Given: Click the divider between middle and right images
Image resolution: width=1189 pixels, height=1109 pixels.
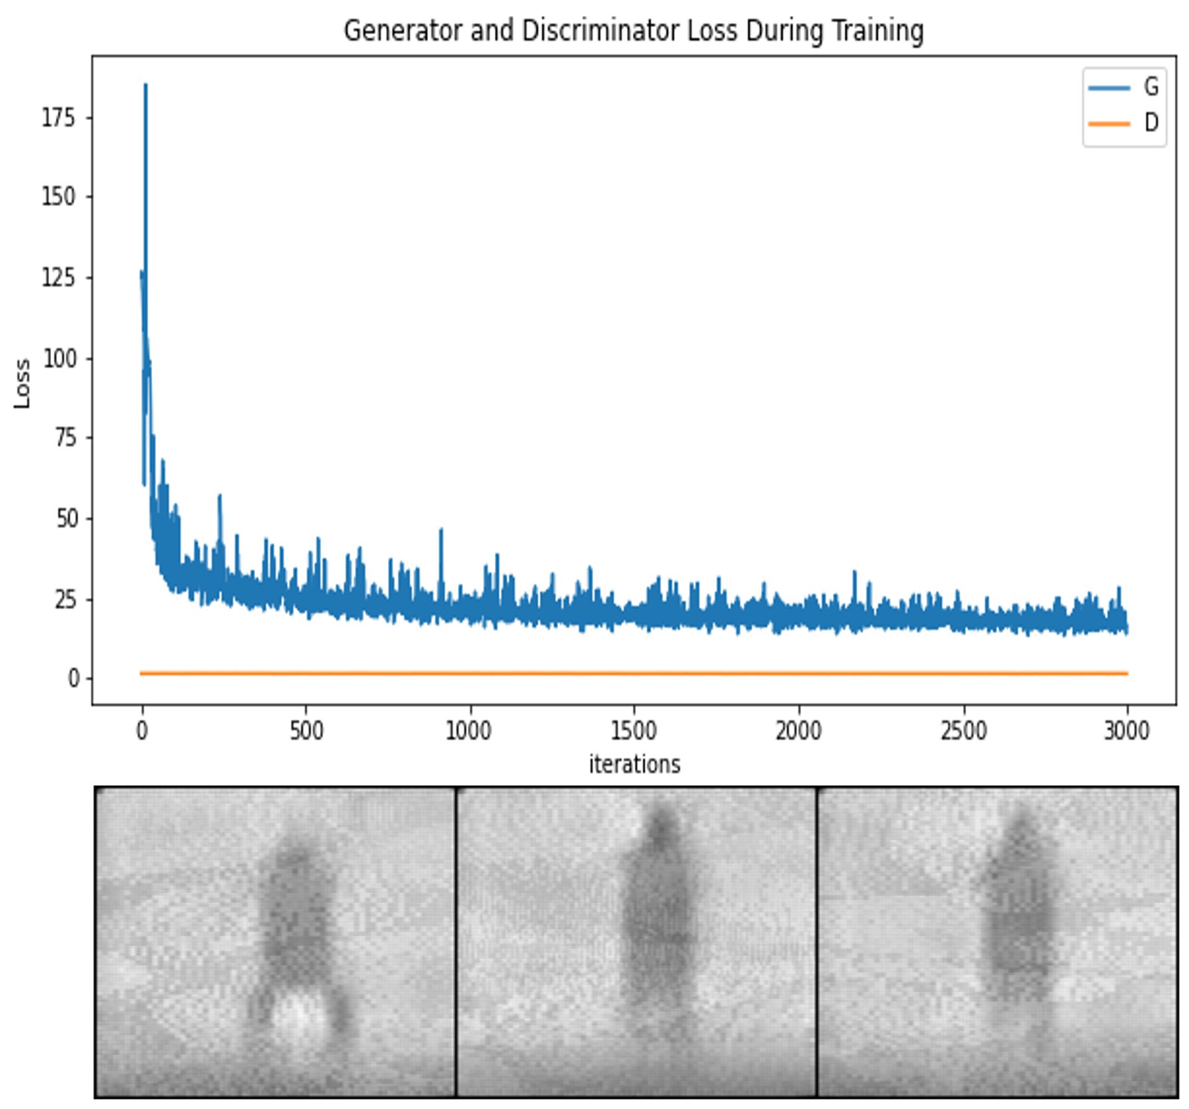Looking at the screenshot, I should coord(817,941).
